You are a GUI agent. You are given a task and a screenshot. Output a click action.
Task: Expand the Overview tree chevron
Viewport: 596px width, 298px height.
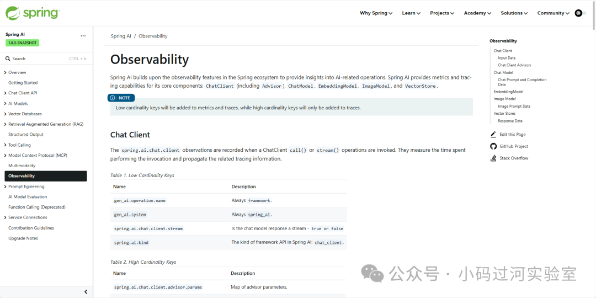coord(6,72)
